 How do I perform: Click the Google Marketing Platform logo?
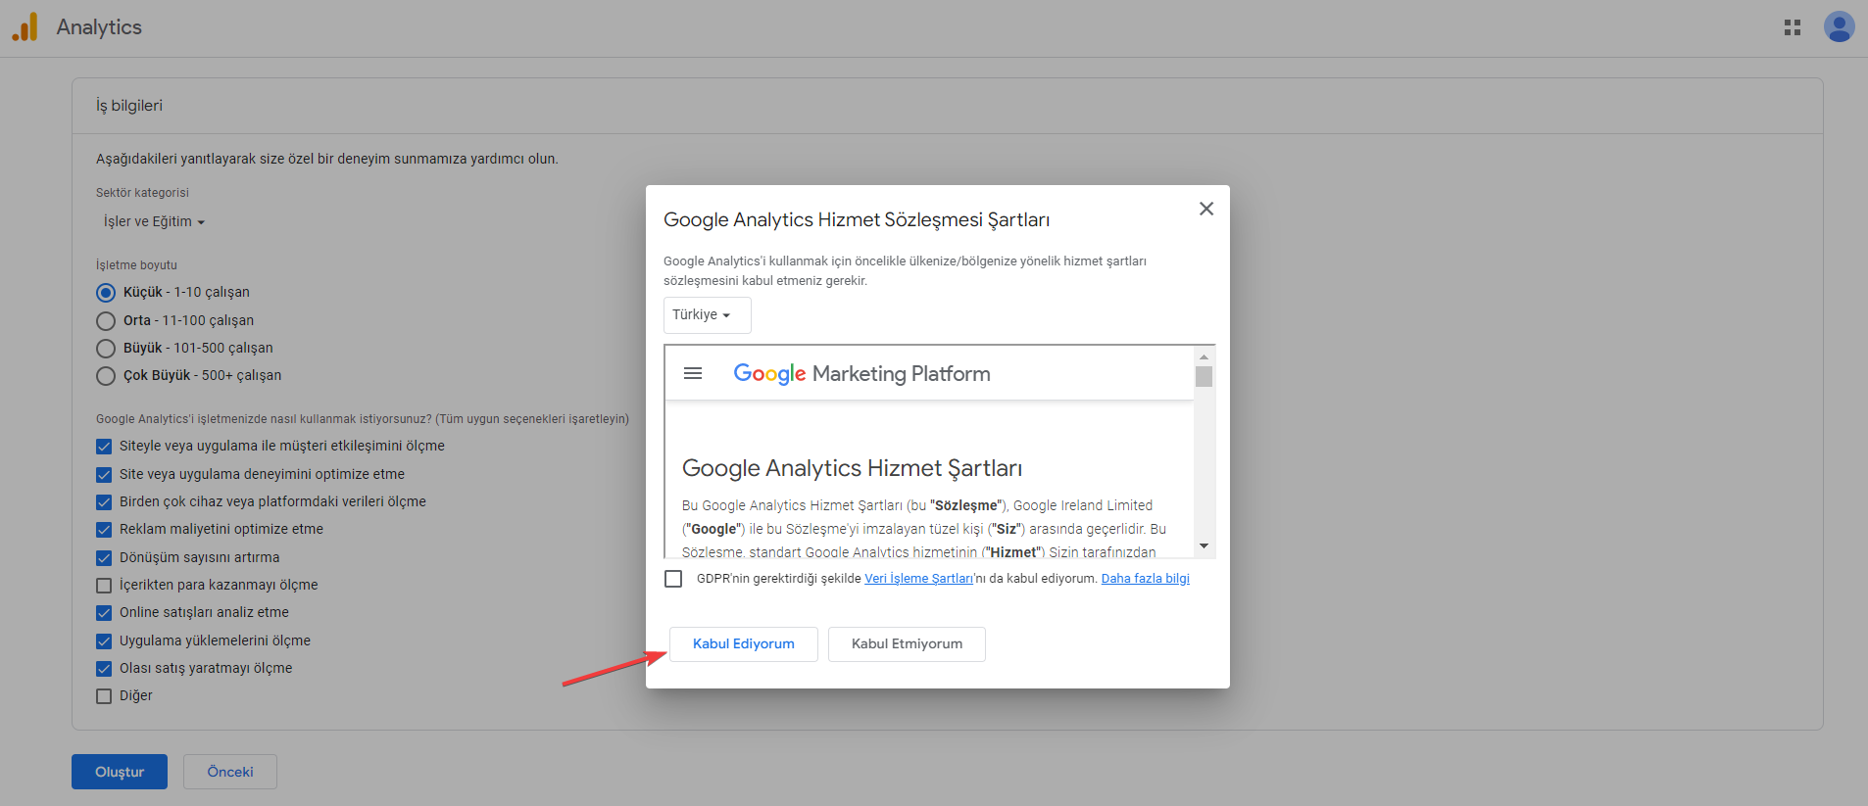861,373
